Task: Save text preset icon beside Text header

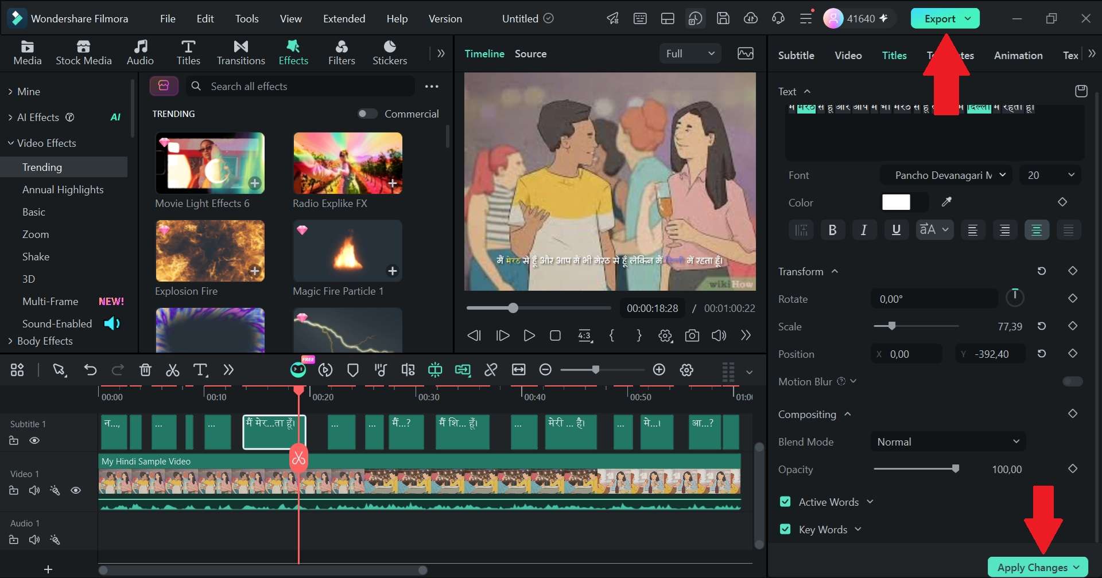Action: pyautogui.click(x=1081, y=91)
